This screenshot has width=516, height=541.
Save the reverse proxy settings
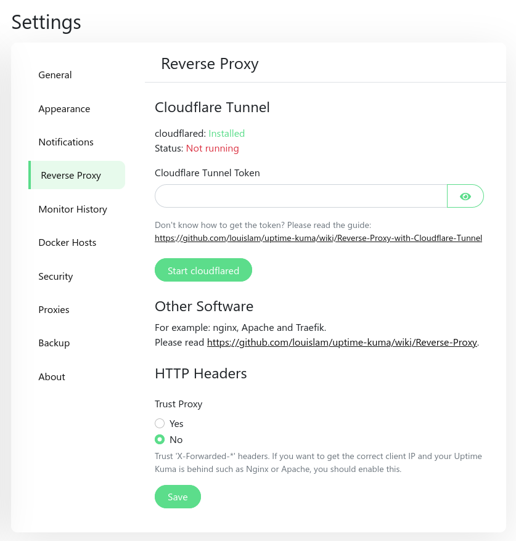click(178, 497)
